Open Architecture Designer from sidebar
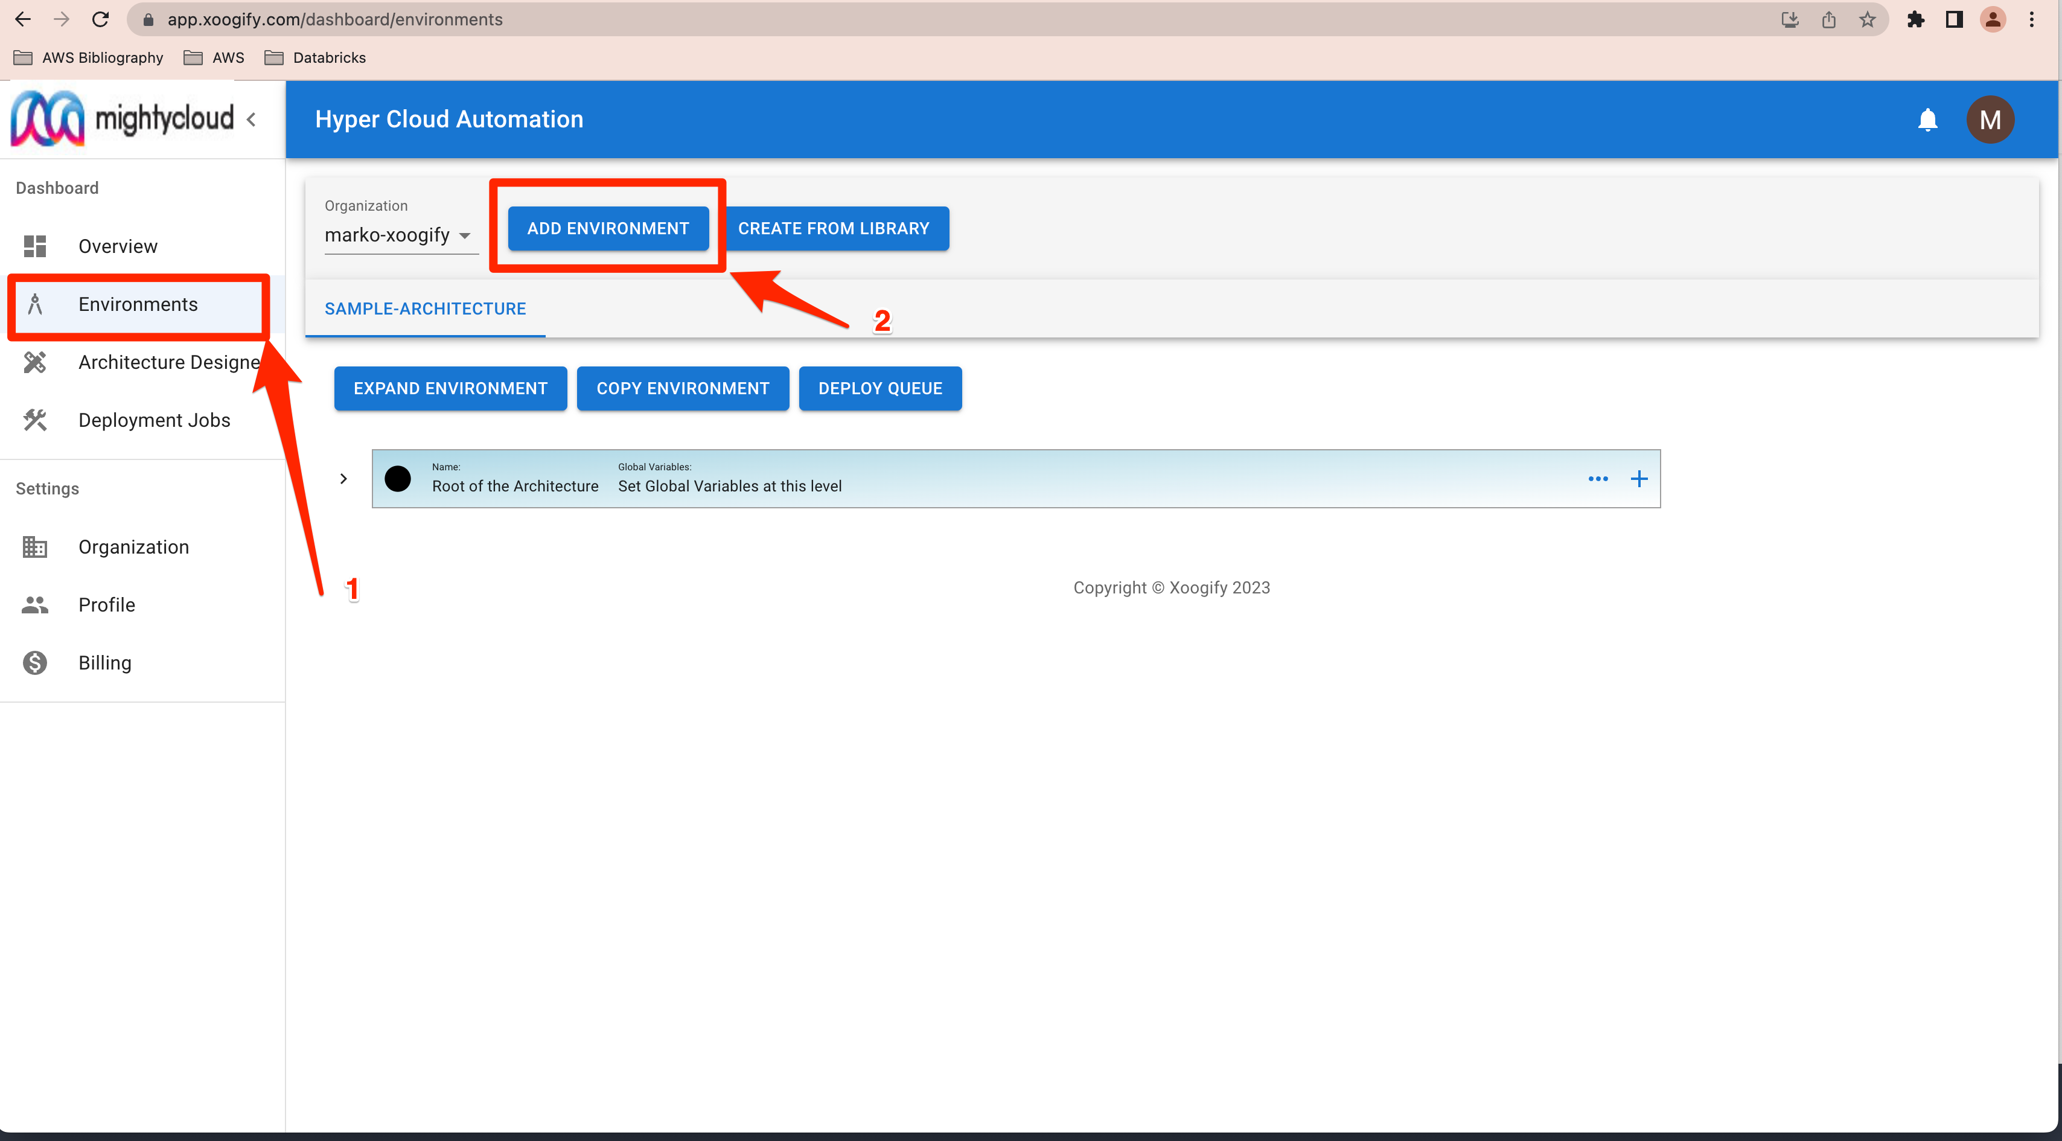Image resolution: width=2062 pixels, height=1141 pixels. pos(168,362)
